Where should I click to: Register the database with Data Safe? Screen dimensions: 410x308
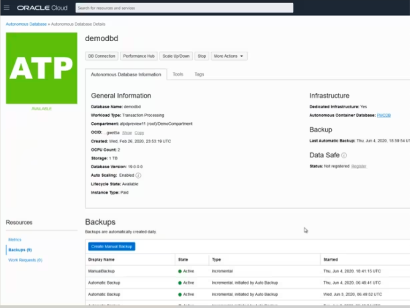359,165
